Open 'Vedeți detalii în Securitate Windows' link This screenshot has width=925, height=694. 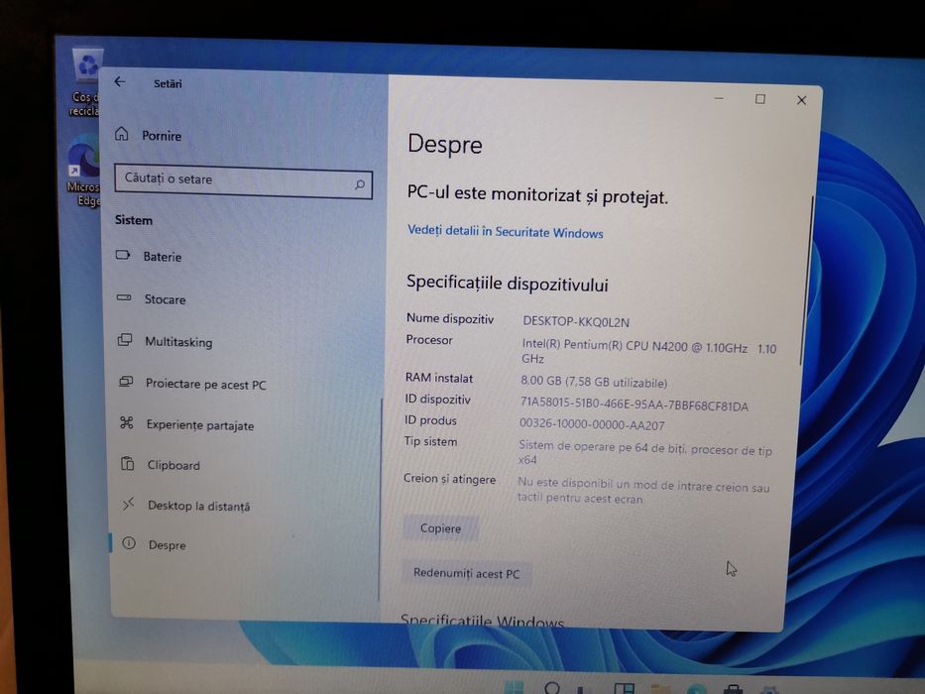click(x=505, y=231)
